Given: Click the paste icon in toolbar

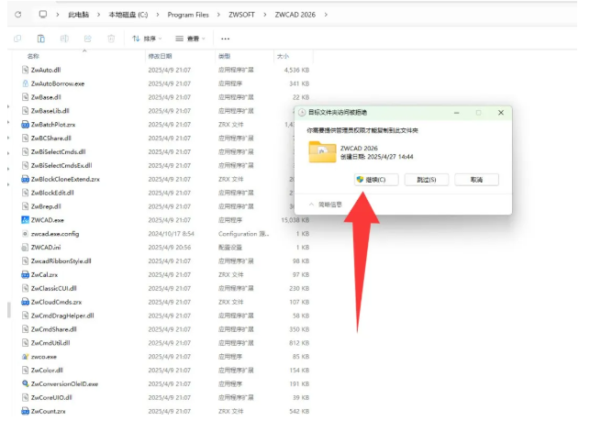Looking at the screenshot, I should (41, 39).
